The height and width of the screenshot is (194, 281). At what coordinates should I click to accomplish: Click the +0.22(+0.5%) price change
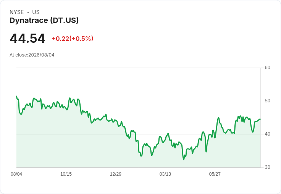[73, 39]
